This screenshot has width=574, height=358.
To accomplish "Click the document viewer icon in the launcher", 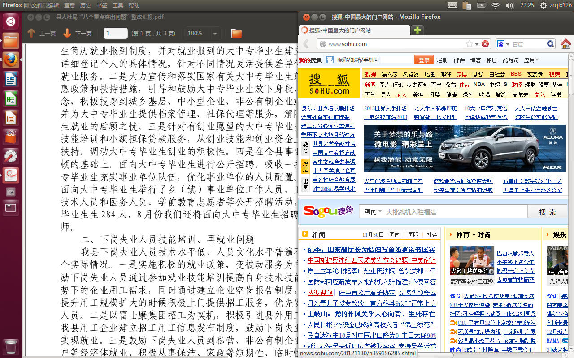I will [x=11, y=175].
